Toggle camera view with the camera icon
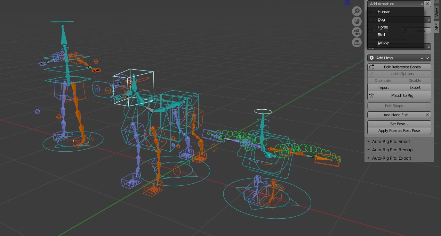This screenshot has height=236, width=441. click(x=356, y=32)
